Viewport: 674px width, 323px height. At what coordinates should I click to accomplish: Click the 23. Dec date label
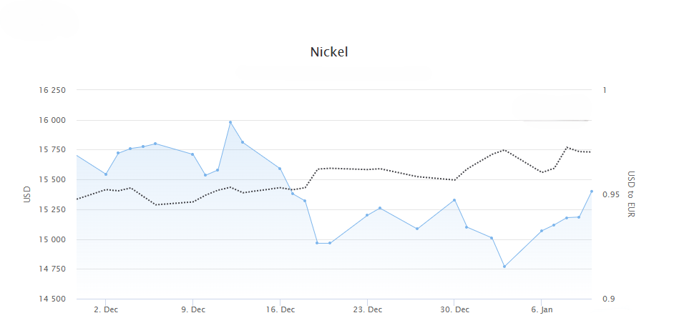click(367, 310)
